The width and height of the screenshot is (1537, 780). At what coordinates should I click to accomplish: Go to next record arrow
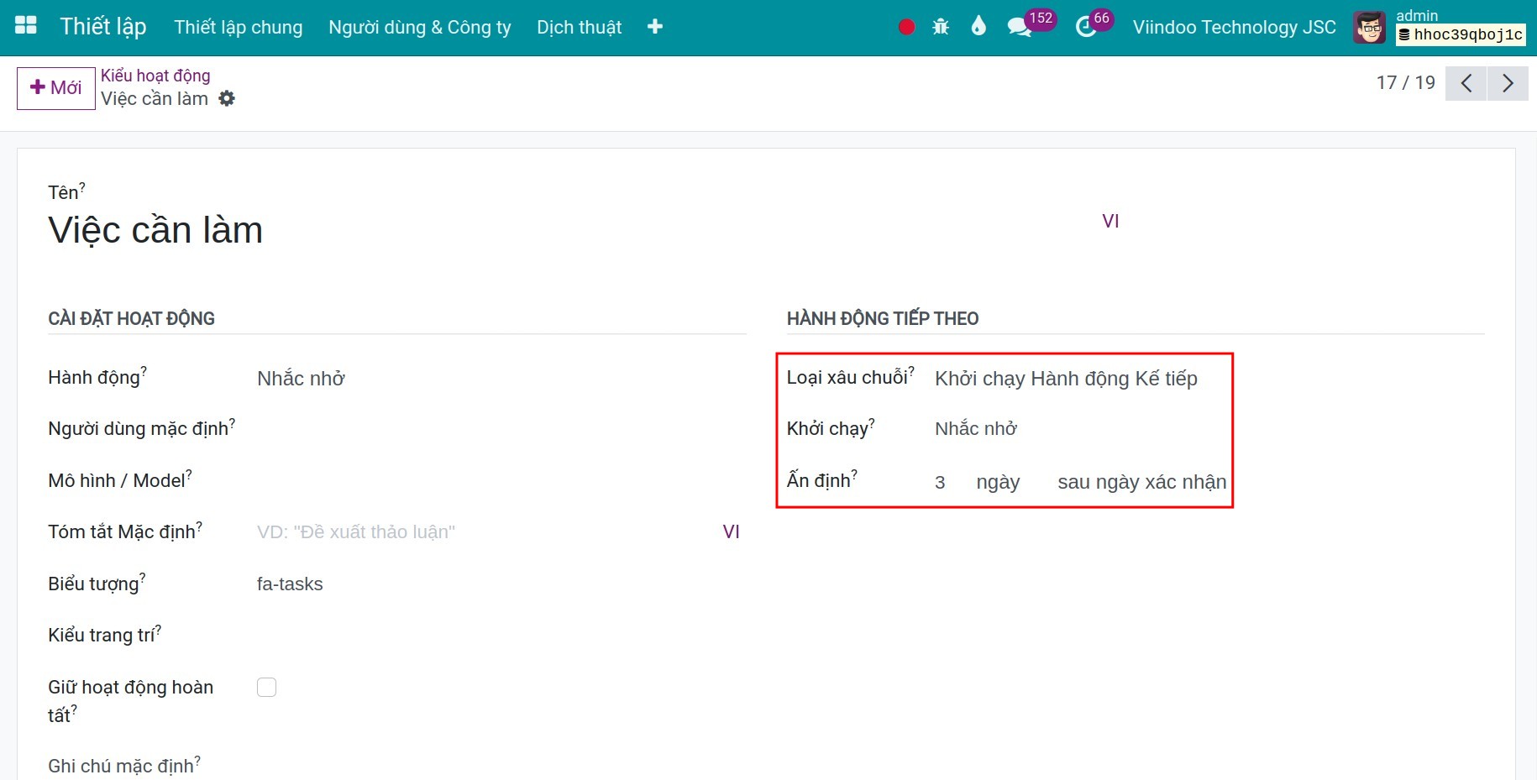1508,83
